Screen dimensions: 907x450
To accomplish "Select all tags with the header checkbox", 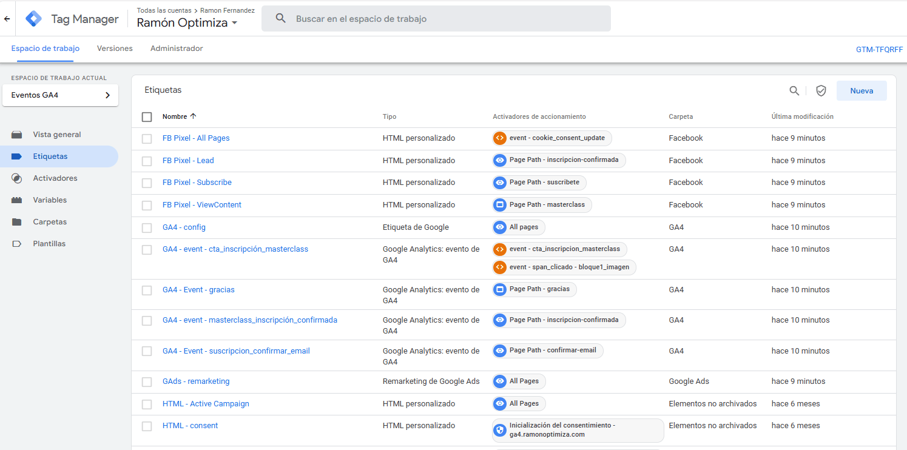I will point(147,116).
